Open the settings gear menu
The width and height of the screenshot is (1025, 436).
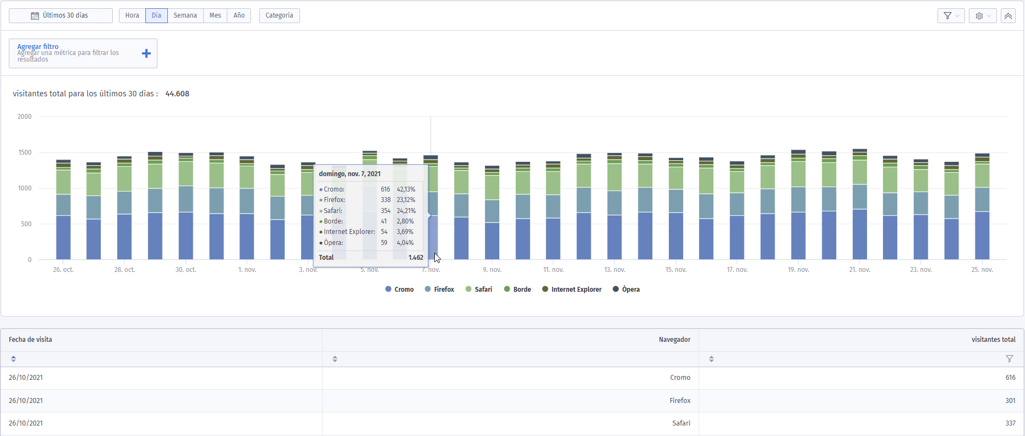[983, 16]
